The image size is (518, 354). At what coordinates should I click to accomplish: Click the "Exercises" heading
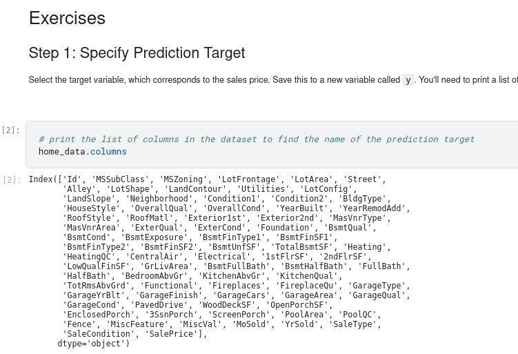coord(67,19)
